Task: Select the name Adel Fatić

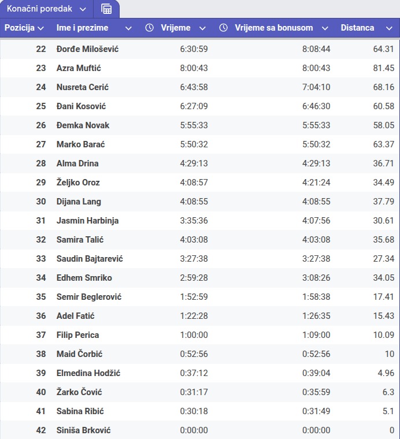Action: 75,315
